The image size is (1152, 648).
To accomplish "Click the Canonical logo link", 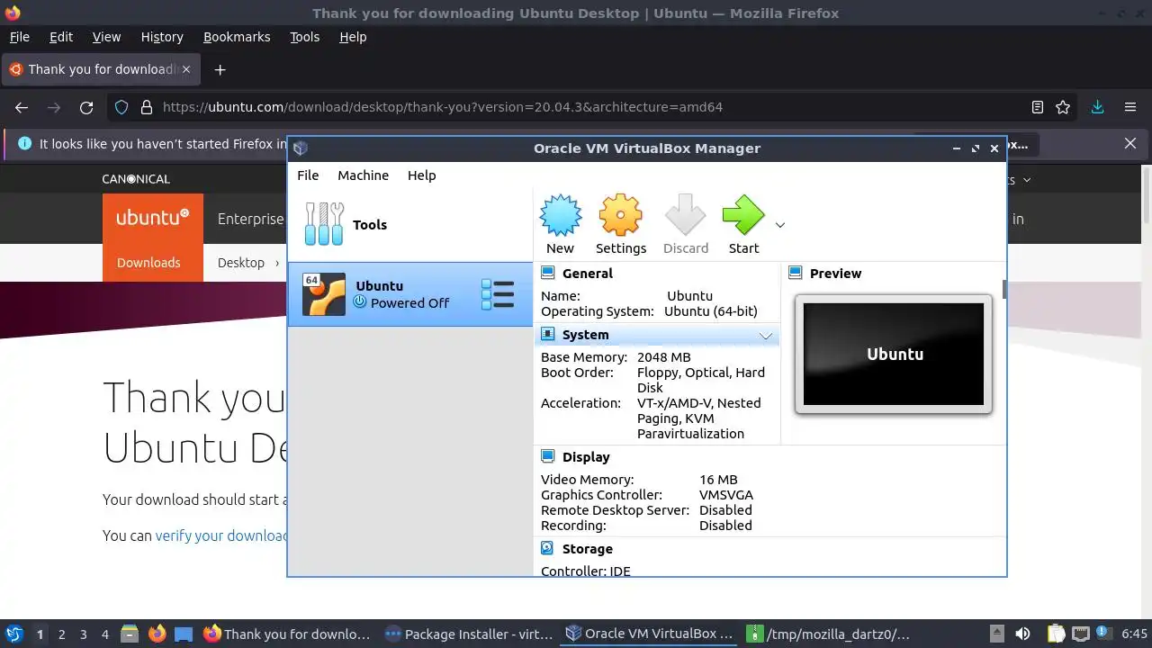I will pyautogui.click(x=136, y=179).
